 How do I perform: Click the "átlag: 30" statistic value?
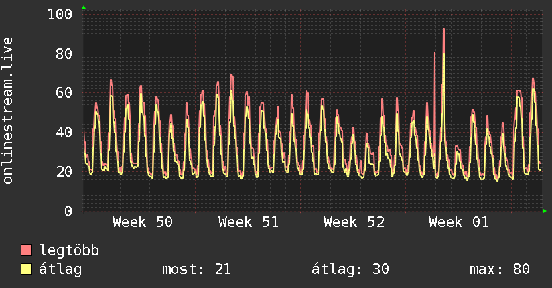350,269
